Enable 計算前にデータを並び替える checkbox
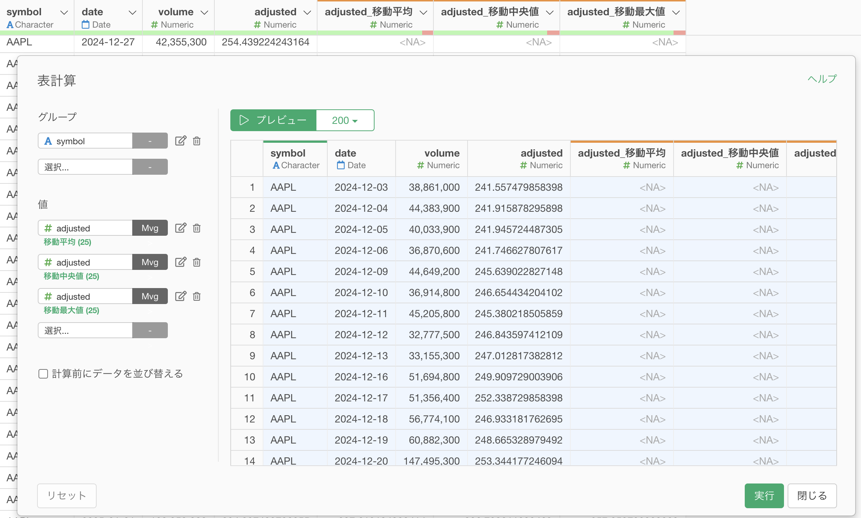Viewport: 861px width, 518px height. tap(43, 374)
